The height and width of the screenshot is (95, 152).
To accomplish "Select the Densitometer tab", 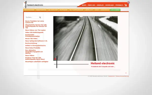I will click(41, 10).
